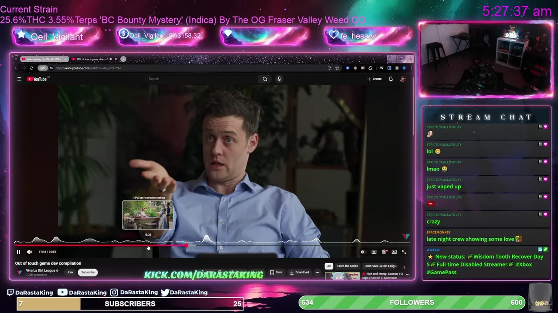Screen dimensions: 558x313
Task: Open YouTube notifications bell
Action: (x=391, y=79)
